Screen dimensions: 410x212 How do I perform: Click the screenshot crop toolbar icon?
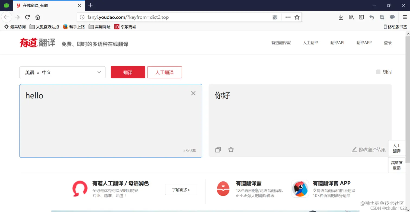tap(382, 17)
